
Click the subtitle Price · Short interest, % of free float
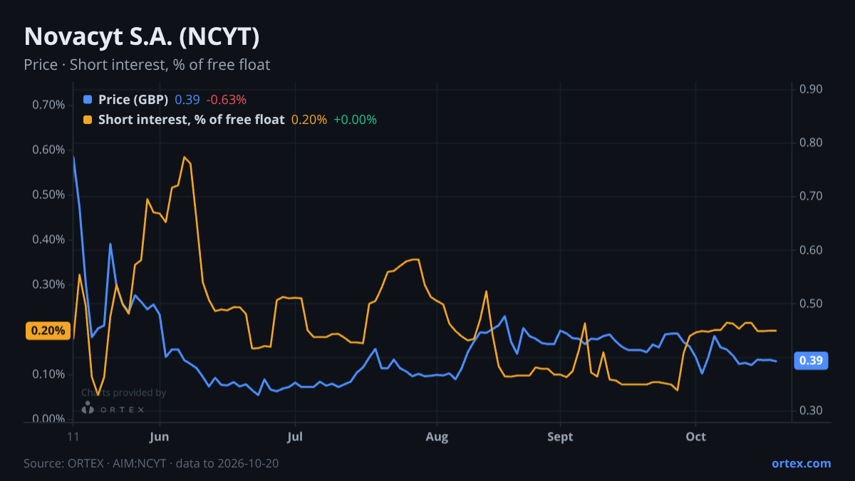coord(147,65)
